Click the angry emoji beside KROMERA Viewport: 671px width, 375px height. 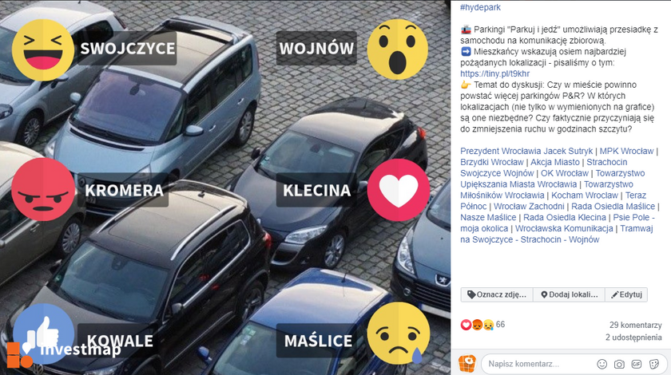43,189
